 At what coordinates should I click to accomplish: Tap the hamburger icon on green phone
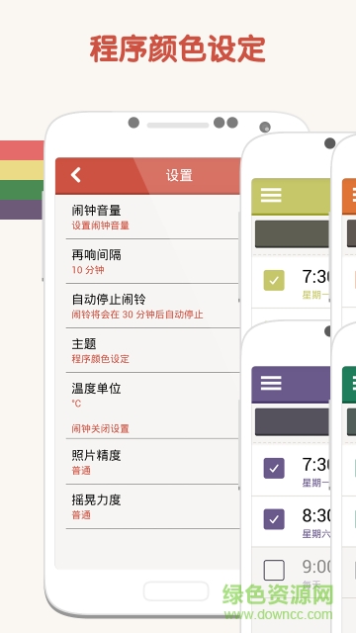point(353,383)
